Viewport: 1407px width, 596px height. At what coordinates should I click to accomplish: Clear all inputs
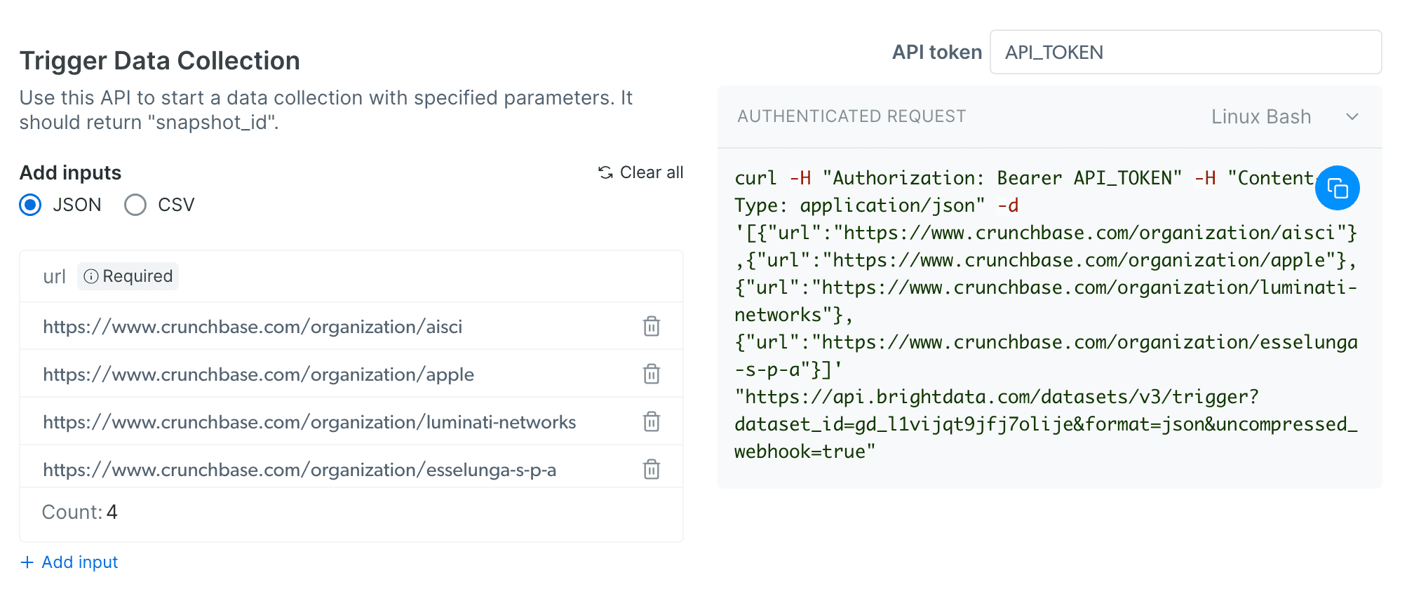click(x=640, y=172)
